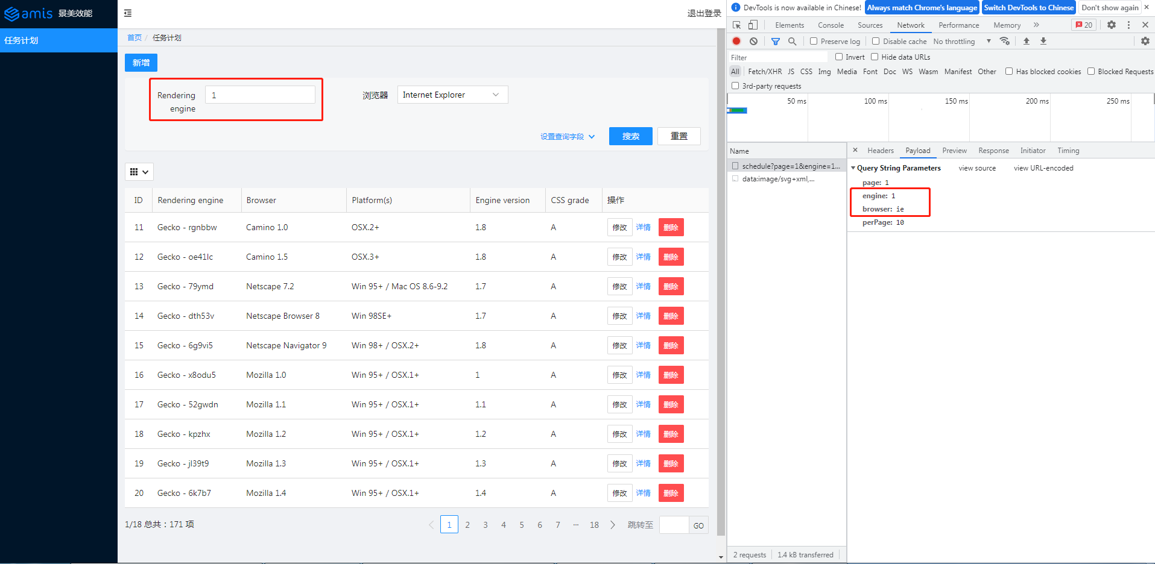This screenshot has height=564, width=1155.
Task: Click 退出登录 logout link
Action: pyautogui.click(x=704, y=13)
